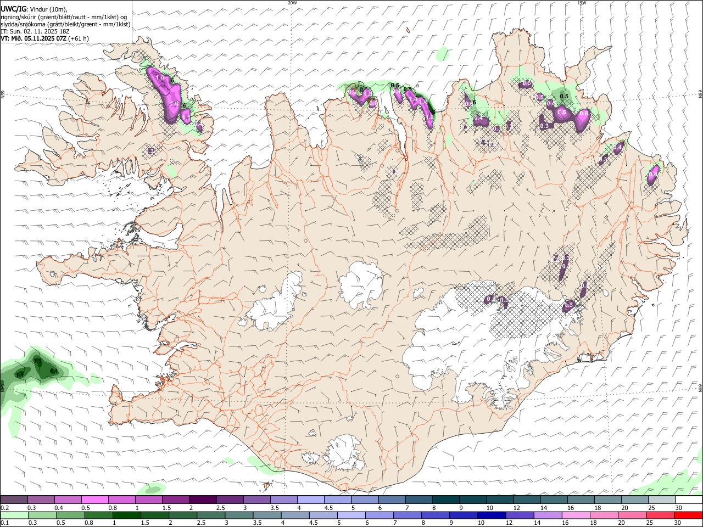
Task: Pick the bright pink 0.5 swatch in upper scale
Action: tap(94, 500)
